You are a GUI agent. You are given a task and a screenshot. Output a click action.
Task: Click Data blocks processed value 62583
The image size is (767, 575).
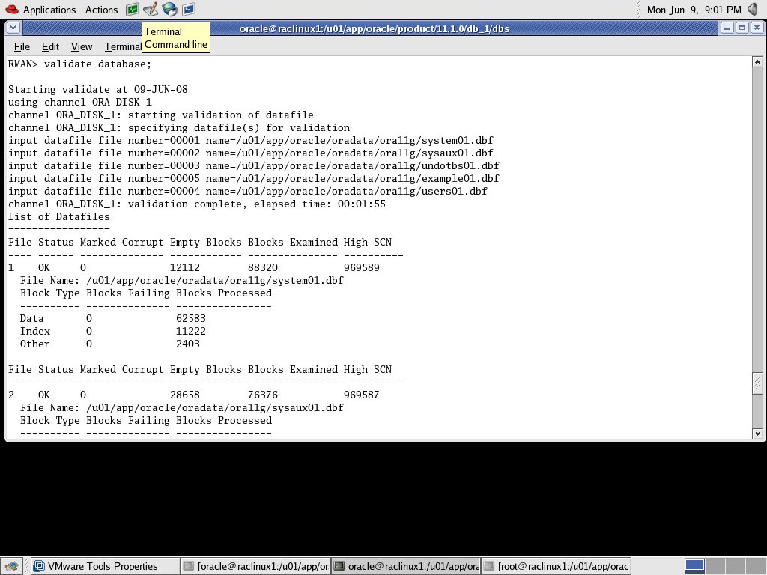(191, 318)
